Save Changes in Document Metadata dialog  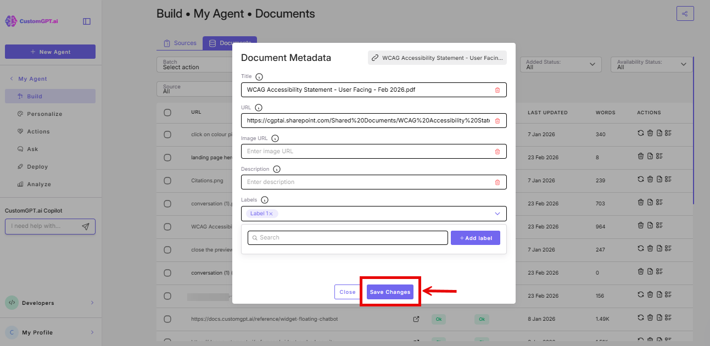tap(390, 292)
